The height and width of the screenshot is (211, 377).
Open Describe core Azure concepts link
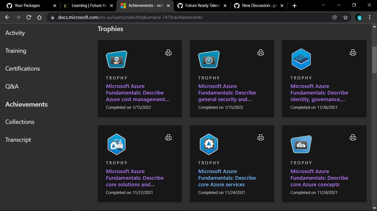319,178
